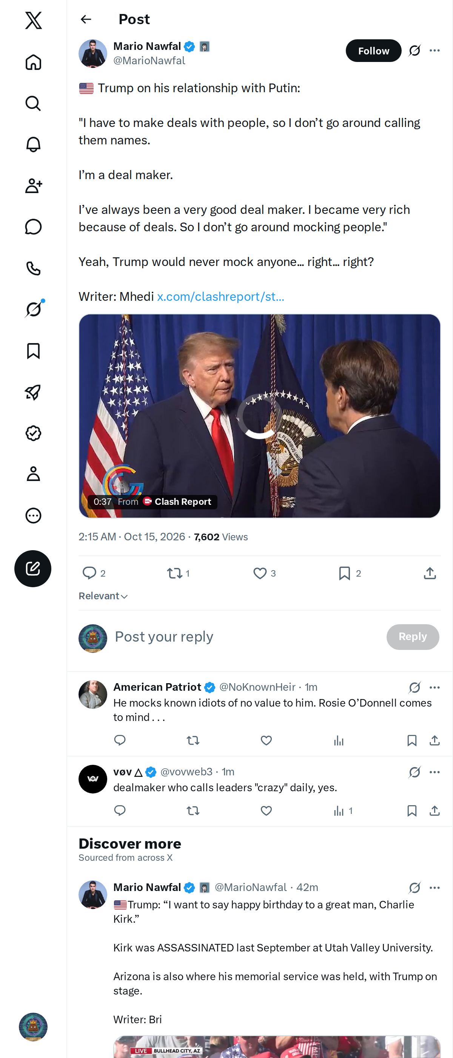The image size is (453, 1058).
Task: Open the Grok icon in sidebar
Action: tap(33, 309)
